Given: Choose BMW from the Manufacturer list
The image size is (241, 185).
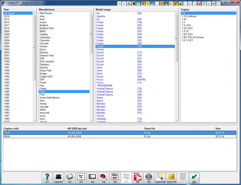Looking at the screenshot, I should pos(42,31).
